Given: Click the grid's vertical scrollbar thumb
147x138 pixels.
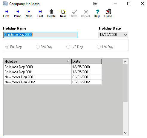Looking at the screenshot, I should pyautogui.click(x=125, y=83).
